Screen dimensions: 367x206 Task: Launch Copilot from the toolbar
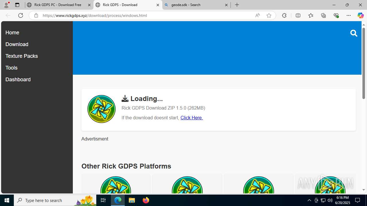360,15
